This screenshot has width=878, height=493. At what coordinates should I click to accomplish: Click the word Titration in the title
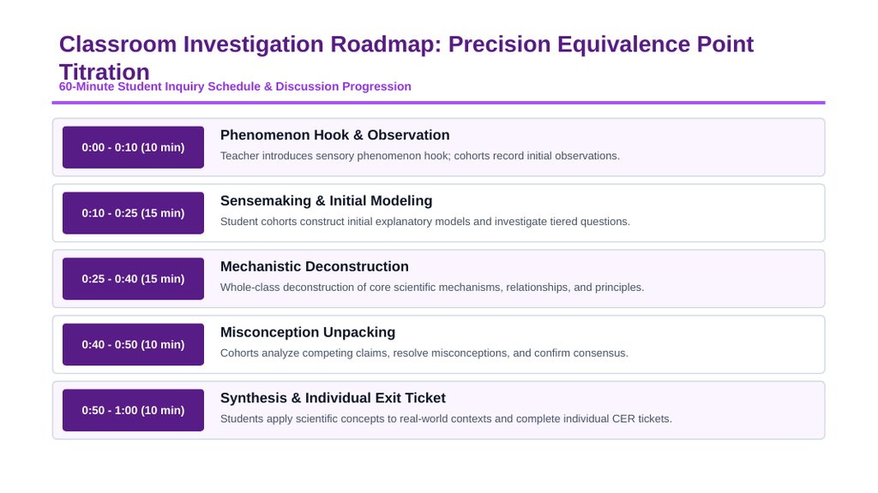[x=105, y=72]
